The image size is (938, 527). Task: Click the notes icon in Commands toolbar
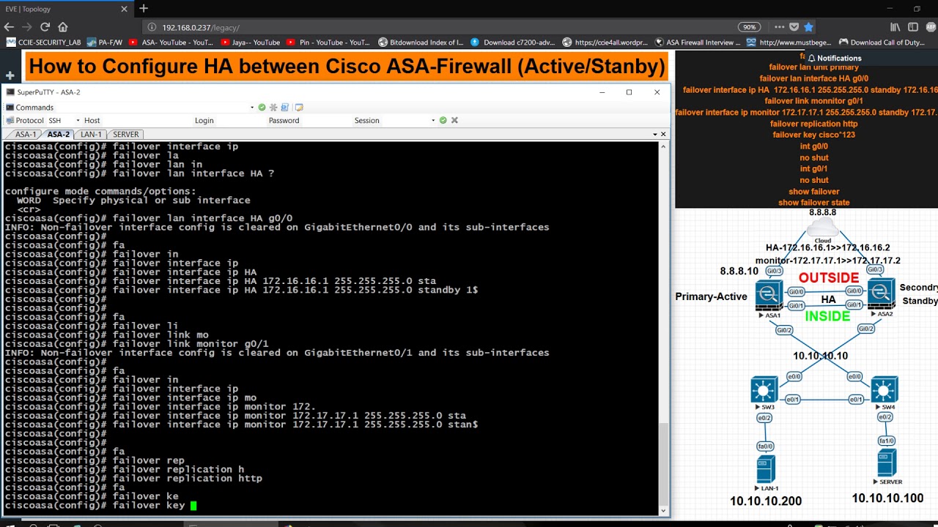pos(299,108)
